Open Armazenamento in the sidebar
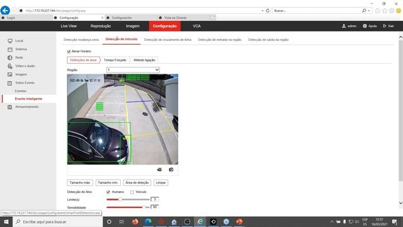403x227 pixels. pos(26,107)
